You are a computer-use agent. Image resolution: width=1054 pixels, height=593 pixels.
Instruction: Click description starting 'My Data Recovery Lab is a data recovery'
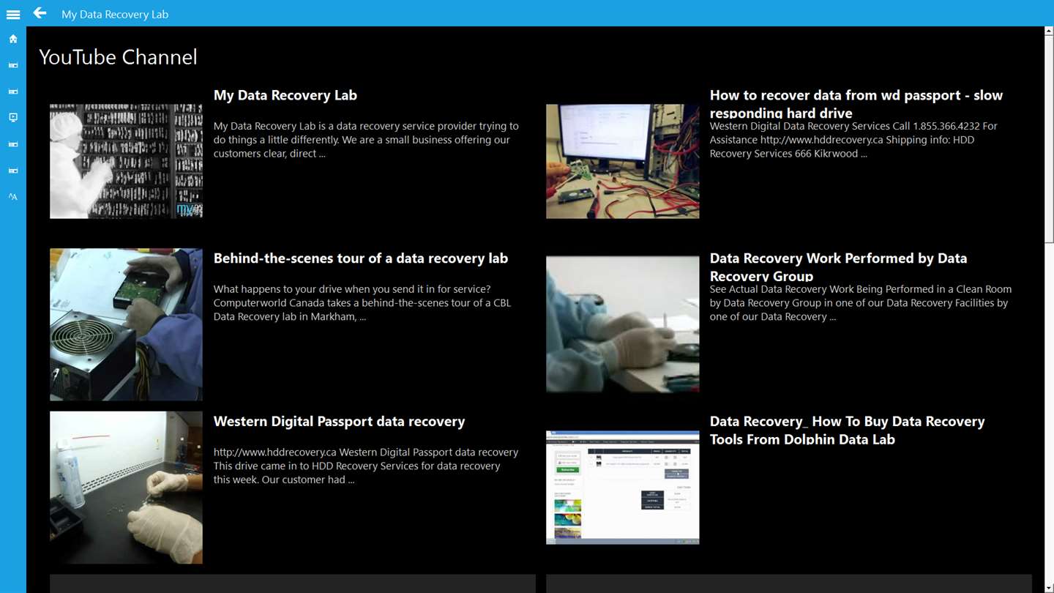pos(366,140)
